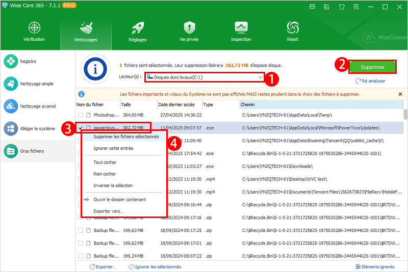
Task: Open the main menu list icon
Action: [x=356, y=7]
